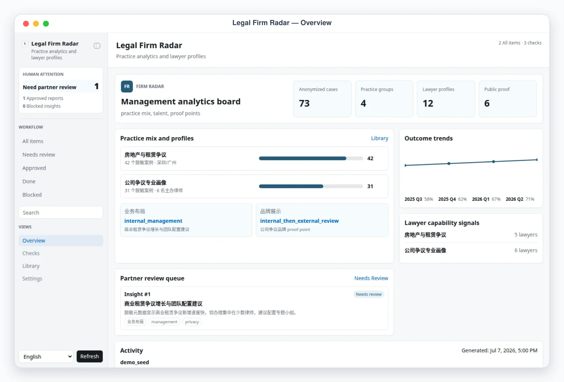Click the yellow macOS minimize button
Screen dimensions: 564x382
36,24
